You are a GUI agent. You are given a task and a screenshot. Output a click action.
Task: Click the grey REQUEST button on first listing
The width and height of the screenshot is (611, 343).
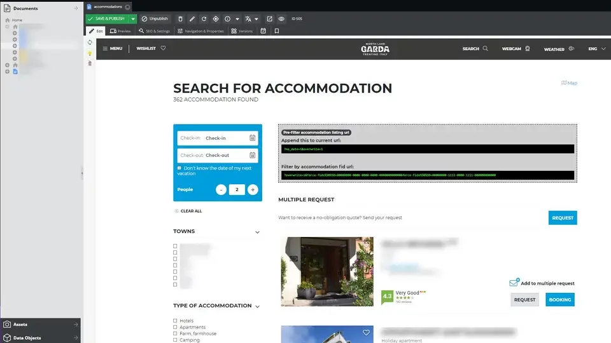pyautogui.click(x=524, y=300)
